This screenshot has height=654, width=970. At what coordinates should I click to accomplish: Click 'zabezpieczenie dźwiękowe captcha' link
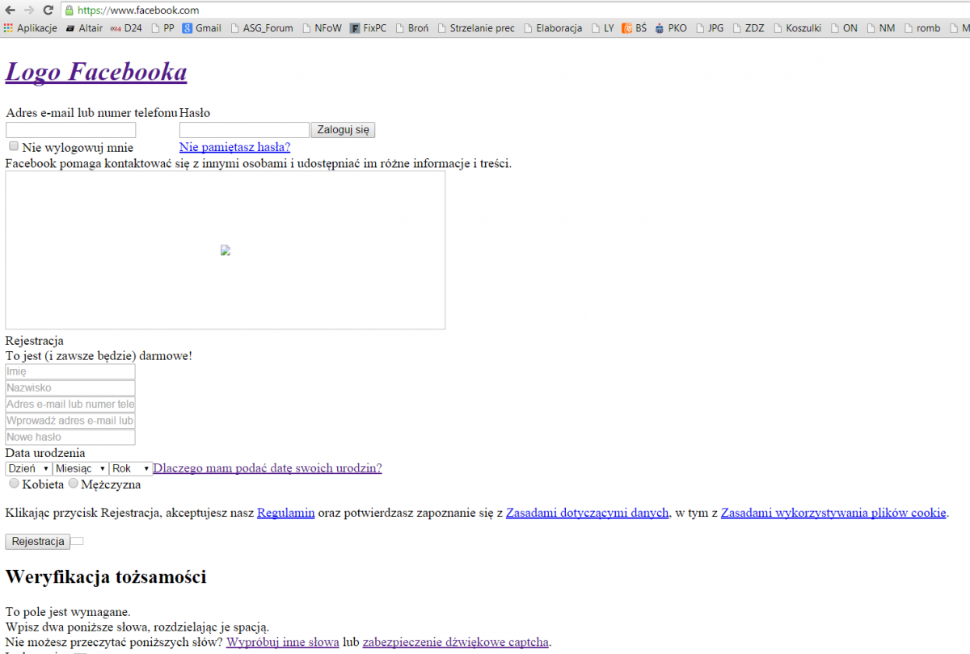click(456, 643)
